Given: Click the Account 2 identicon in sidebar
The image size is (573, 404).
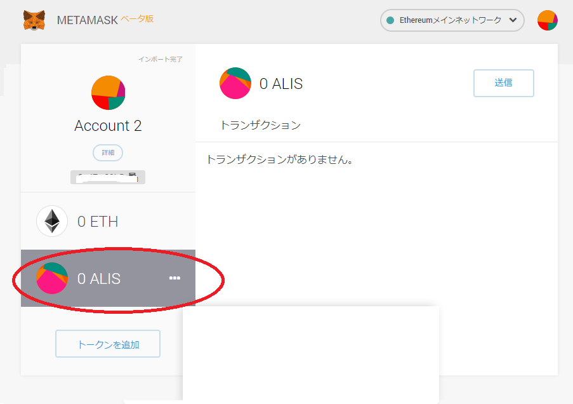Looking at the screenshot, I should (108, 93).
